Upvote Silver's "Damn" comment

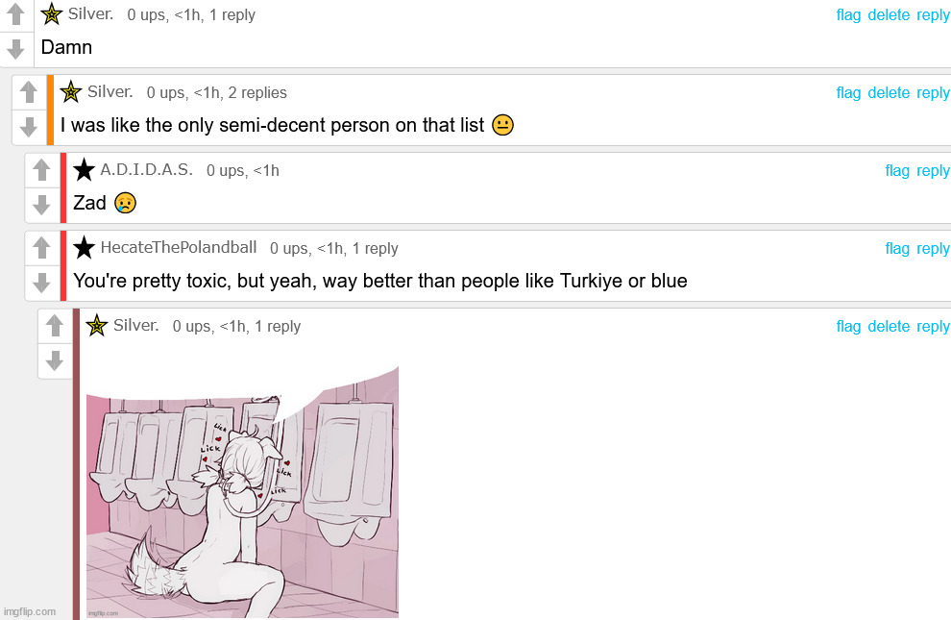15,14
